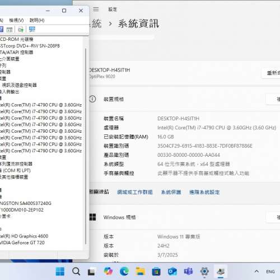Click the DESKTOP-H4SIT1H value next to 裝置名稱

[178, 119]
